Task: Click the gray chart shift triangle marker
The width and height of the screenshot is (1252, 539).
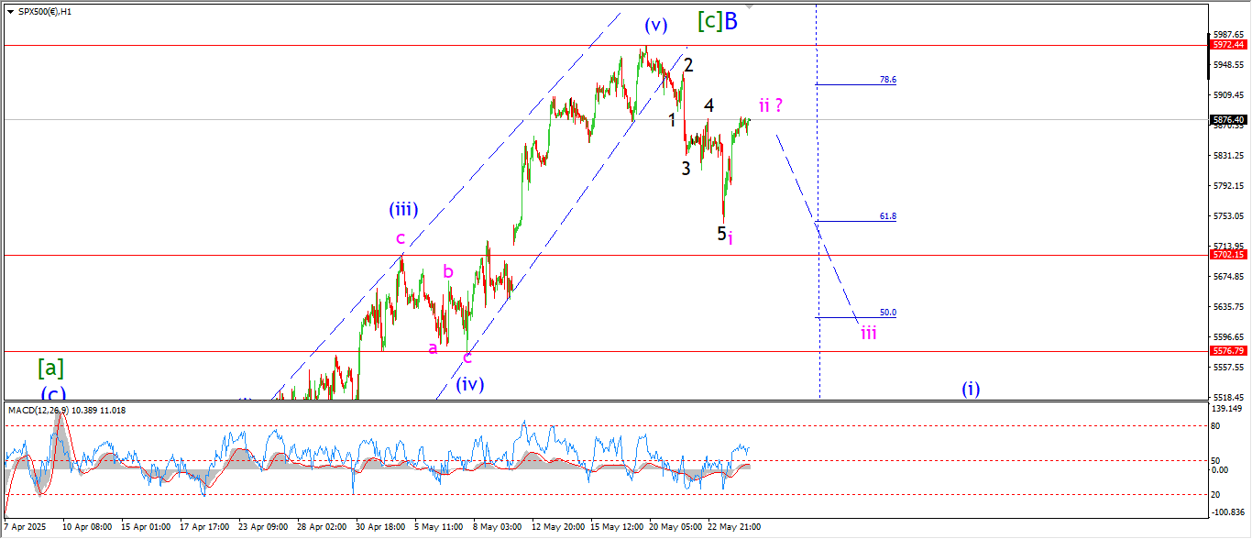Action: tap(752, 6)
